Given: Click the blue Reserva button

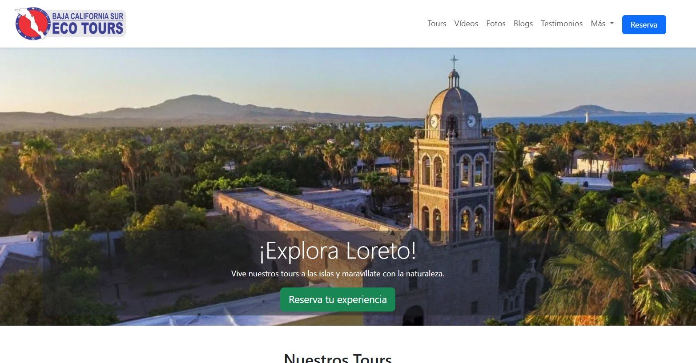Looking at the screenshot, I should coord(644,25).
